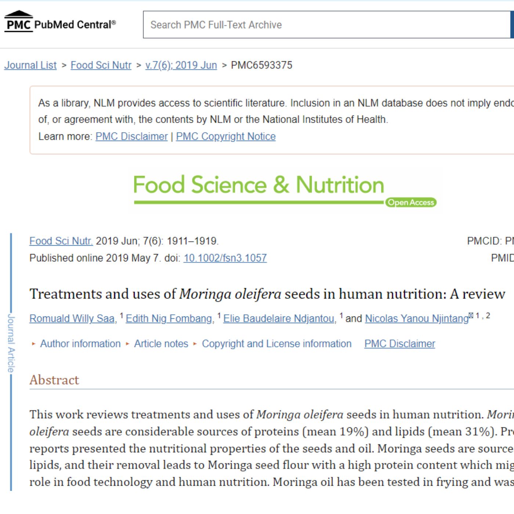Open the PMC Disclaimer link in notice box
This screenshot has width=514, height=514.
(x=131, y=137)
